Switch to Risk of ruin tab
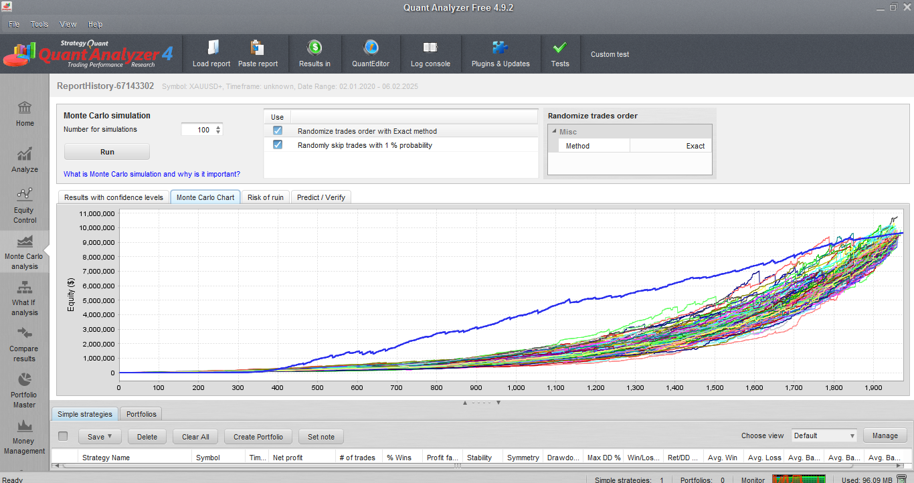 pyautogui.click(x=266, y=197)
